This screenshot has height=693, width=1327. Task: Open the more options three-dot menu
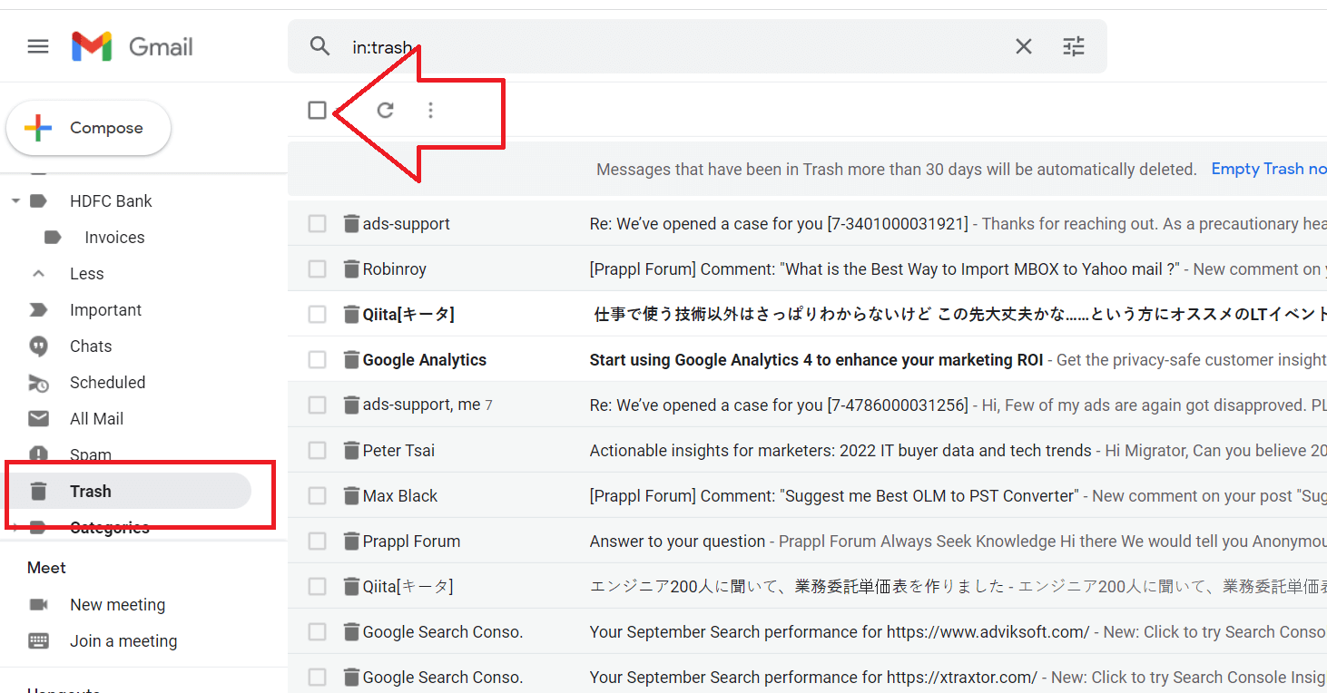tap(430, 110)
